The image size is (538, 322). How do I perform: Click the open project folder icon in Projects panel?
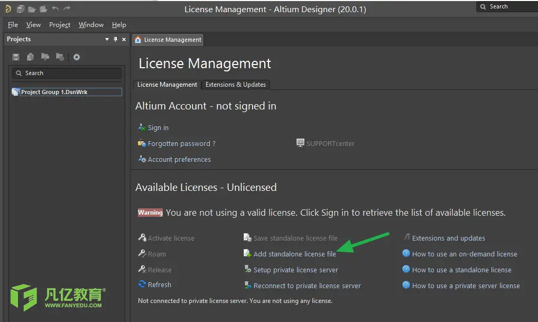pyautogui.click(x=45, y=57)
